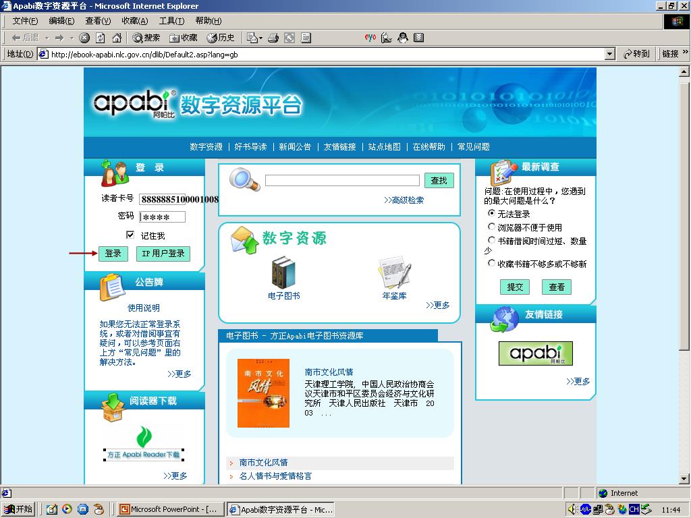
Task: Open the >>高级检索 advanced search link
Action: [x=404, y=200]
